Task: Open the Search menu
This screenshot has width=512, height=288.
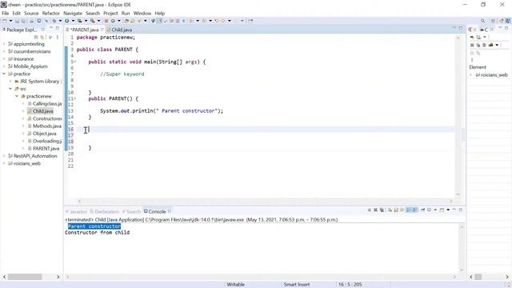Action: click(x=93, y=13)
